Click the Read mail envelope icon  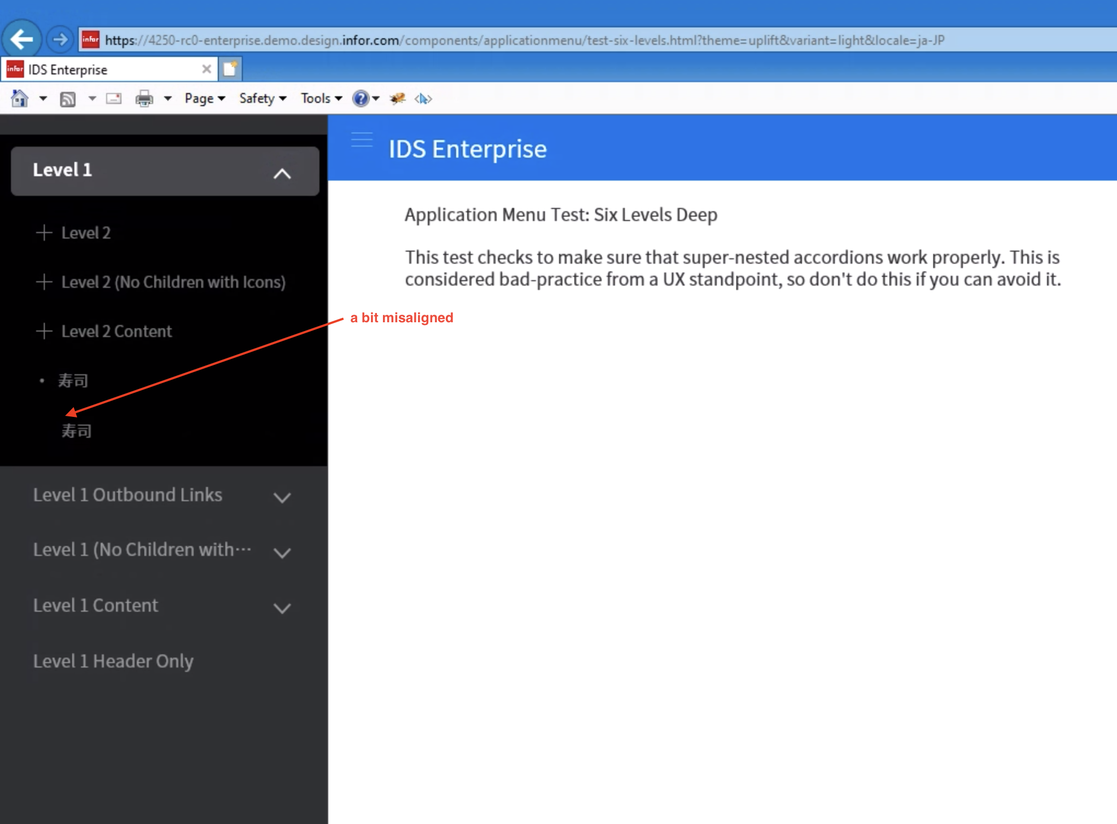tap(114, 98)
